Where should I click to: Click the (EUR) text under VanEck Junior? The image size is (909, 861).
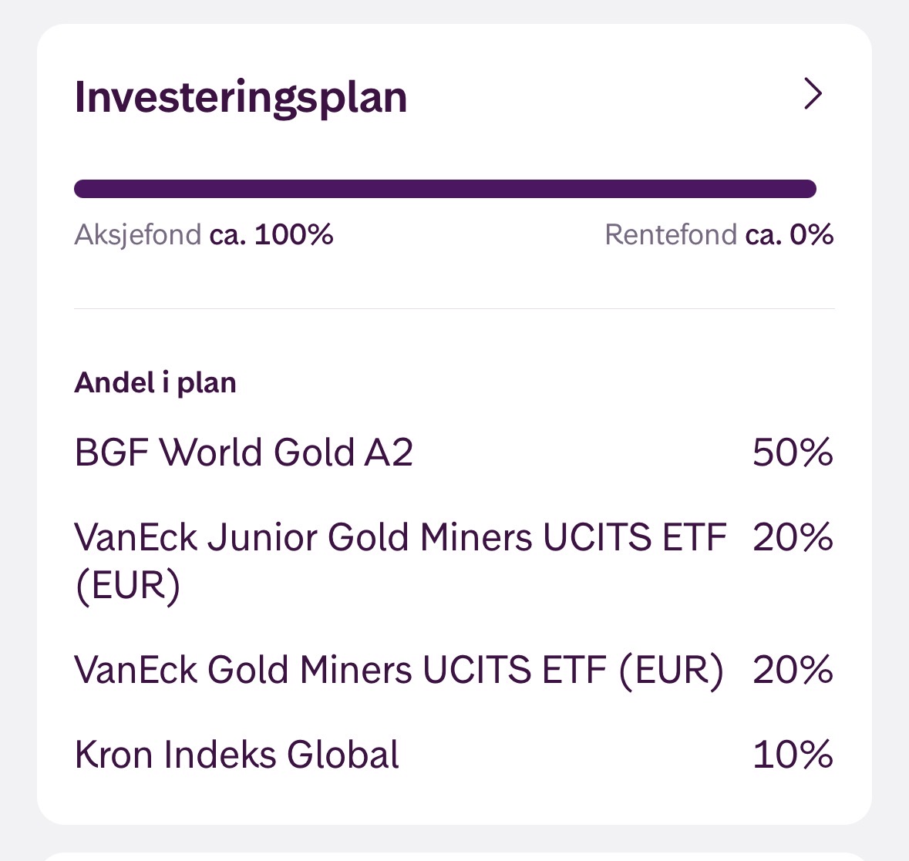(x=127, y=586)
